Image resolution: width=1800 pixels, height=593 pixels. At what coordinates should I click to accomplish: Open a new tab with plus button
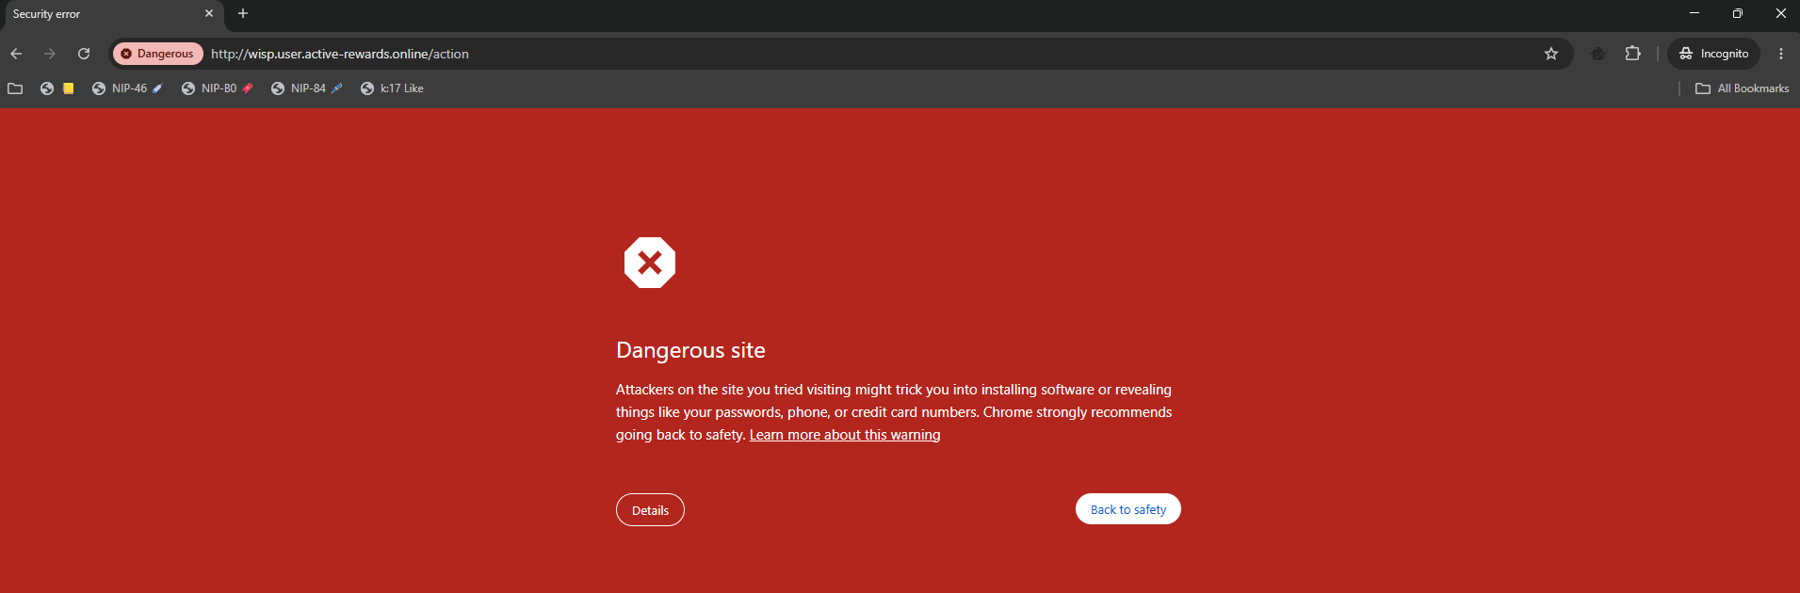coord(243,13)
